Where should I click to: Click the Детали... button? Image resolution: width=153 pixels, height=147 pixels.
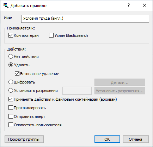120,82
